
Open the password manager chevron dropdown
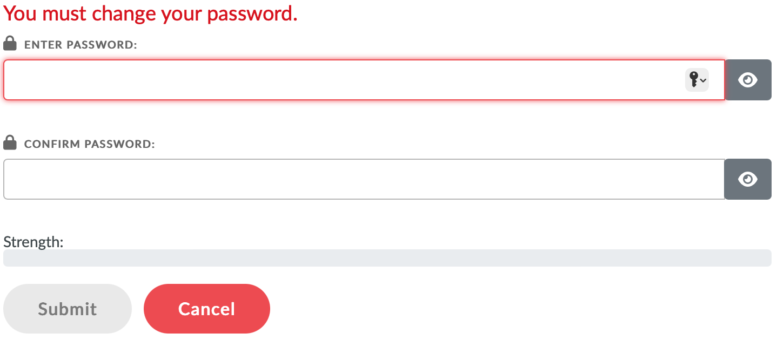pos(703,80)
